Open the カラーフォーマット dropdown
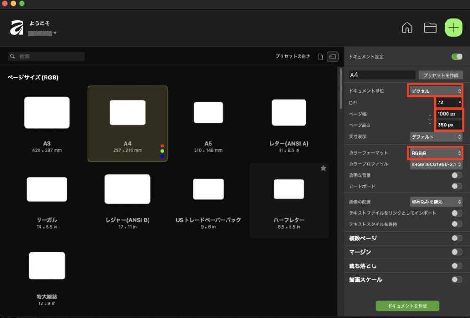 (x=435, y=153)
